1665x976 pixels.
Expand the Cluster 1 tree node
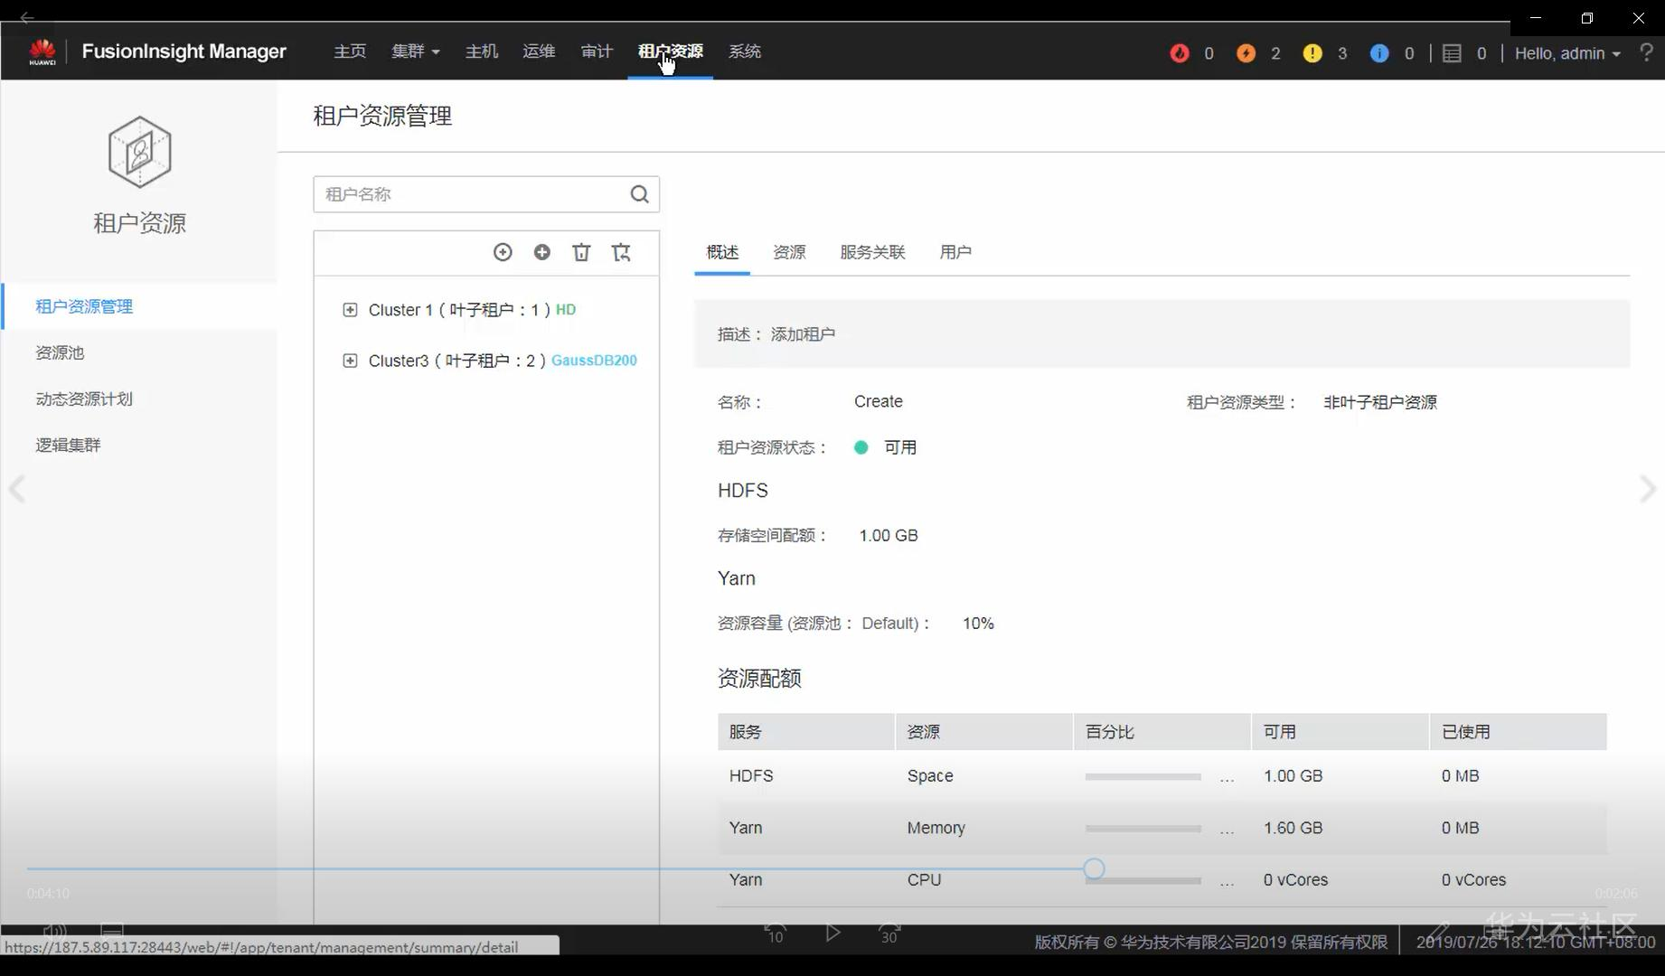[x=350, y=310]
